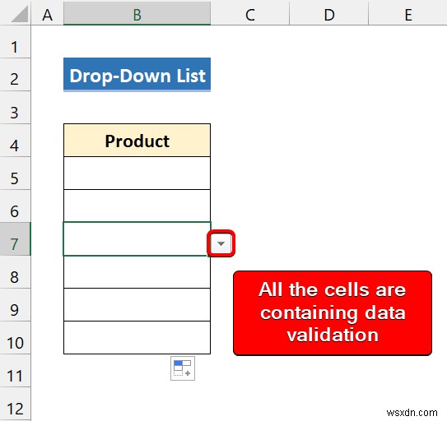This screenshot has height=421, width=447.
Task: Select row 1 header
Action: (15, 42)
